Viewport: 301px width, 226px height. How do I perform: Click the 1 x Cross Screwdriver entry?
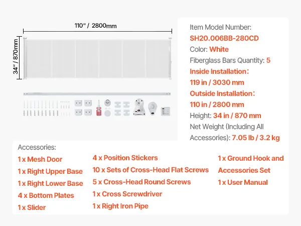click(x=127, y=194)
